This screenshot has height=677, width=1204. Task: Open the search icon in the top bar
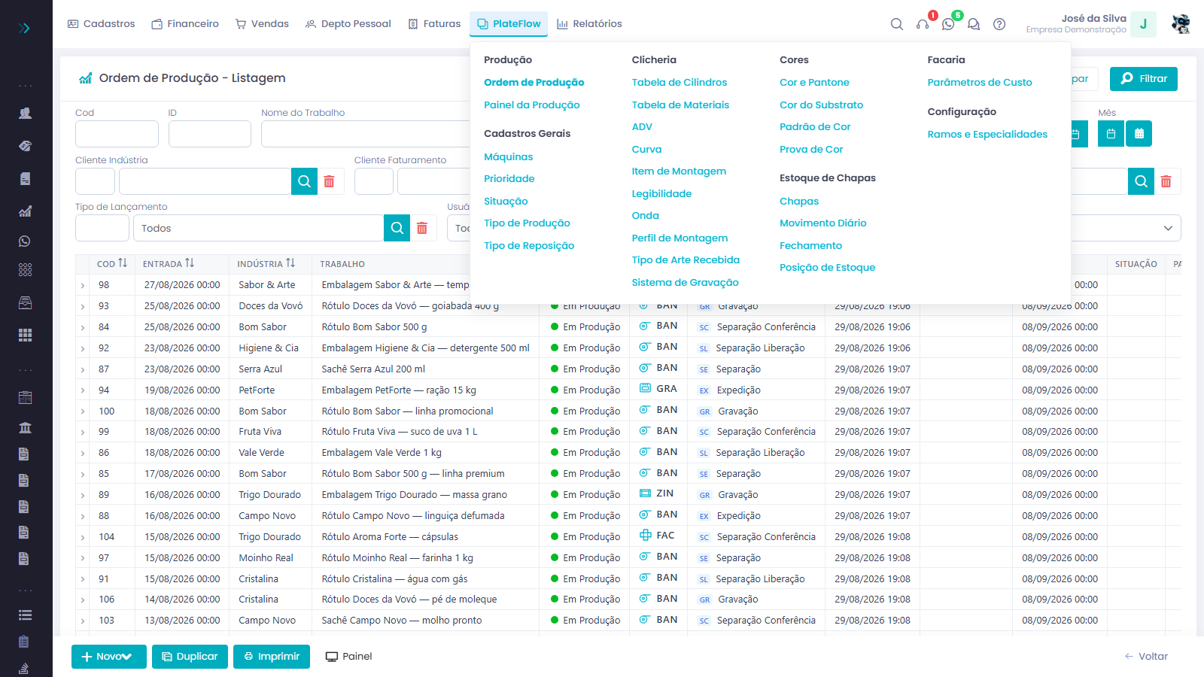click(896, 24)
